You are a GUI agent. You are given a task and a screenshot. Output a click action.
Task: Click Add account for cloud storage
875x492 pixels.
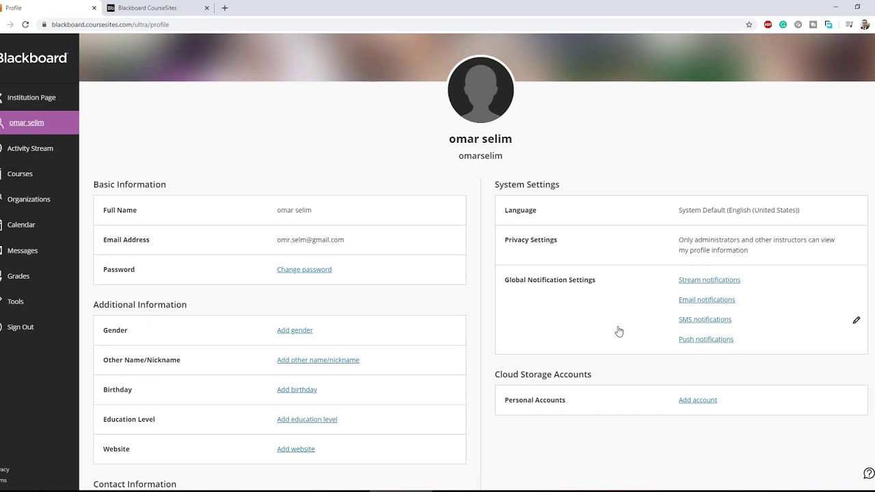[698, 400]
